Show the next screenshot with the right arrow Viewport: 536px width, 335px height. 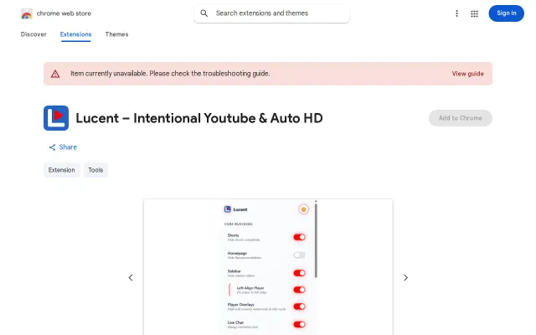[x=405, y=277]
